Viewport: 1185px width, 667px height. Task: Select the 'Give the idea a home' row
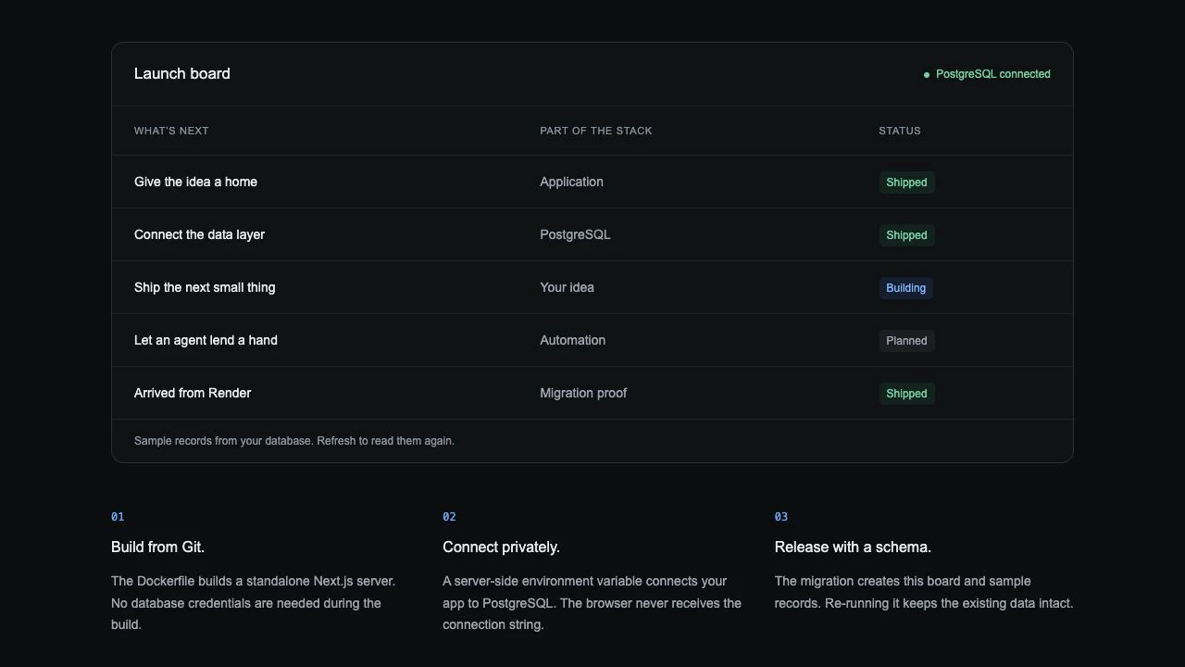(x=592, y=182)
